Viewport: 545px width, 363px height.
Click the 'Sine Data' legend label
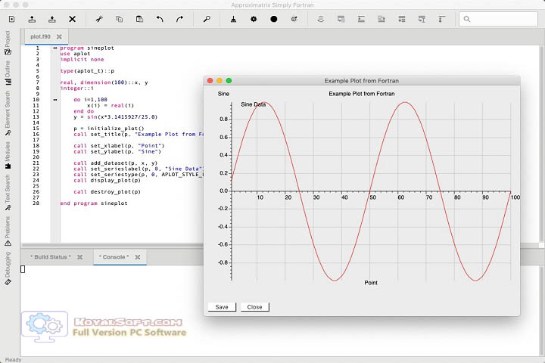click(x=253, y=104)
